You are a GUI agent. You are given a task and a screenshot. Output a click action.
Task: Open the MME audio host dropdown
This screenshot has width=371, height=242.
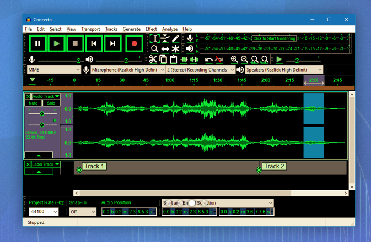click(54, 70)
